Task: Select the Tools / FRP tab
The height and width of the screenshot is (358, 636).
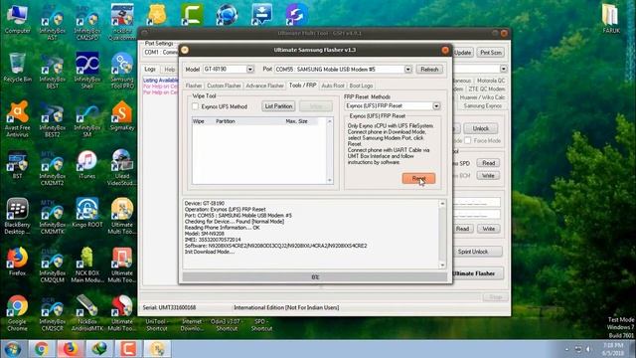Action: tap(302, 86)
